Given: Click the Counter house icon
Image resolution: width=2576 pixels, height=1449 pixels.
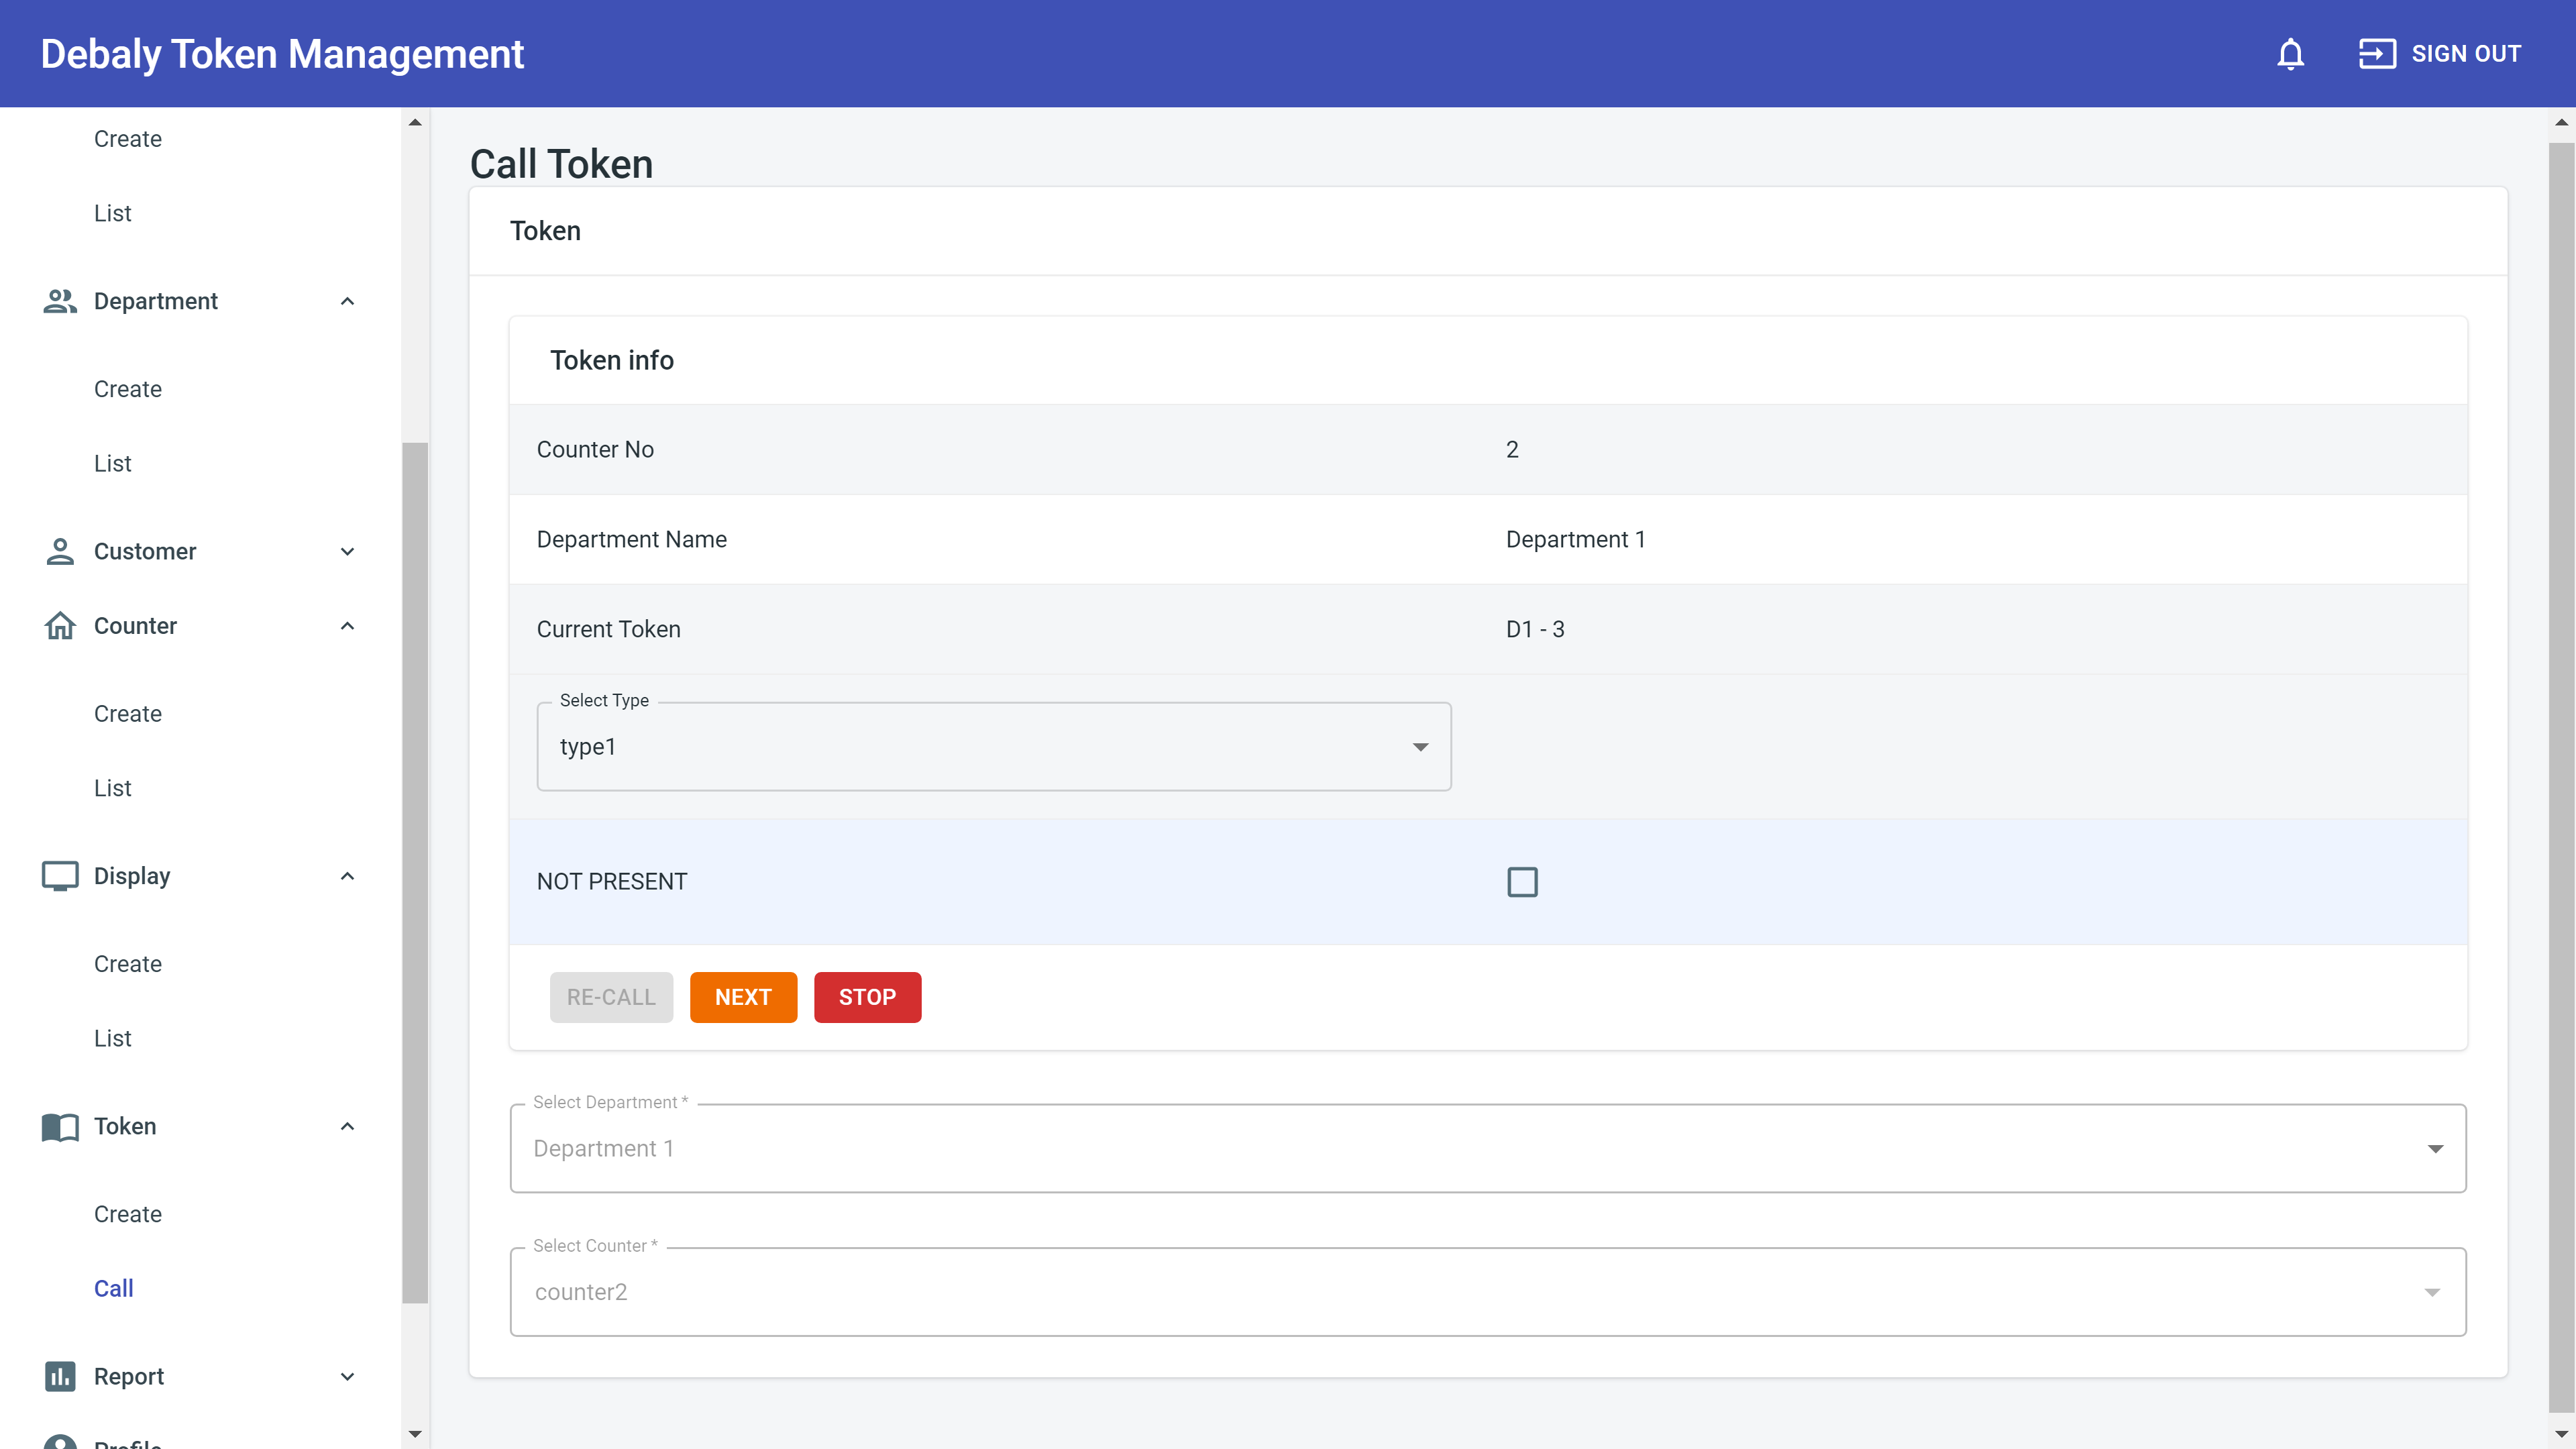Looking at the screenshot, I should coord(60,626).
